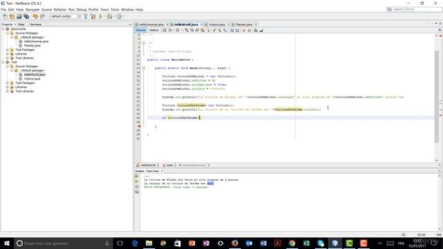Click the Comment editor toolbar icon

255,30
